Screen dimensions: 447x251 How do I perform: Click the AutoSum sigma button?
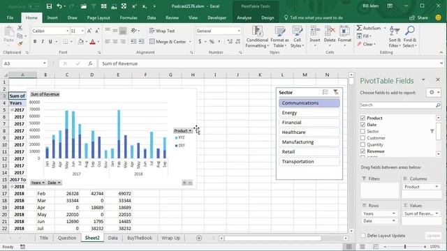[x=369, y=28]
